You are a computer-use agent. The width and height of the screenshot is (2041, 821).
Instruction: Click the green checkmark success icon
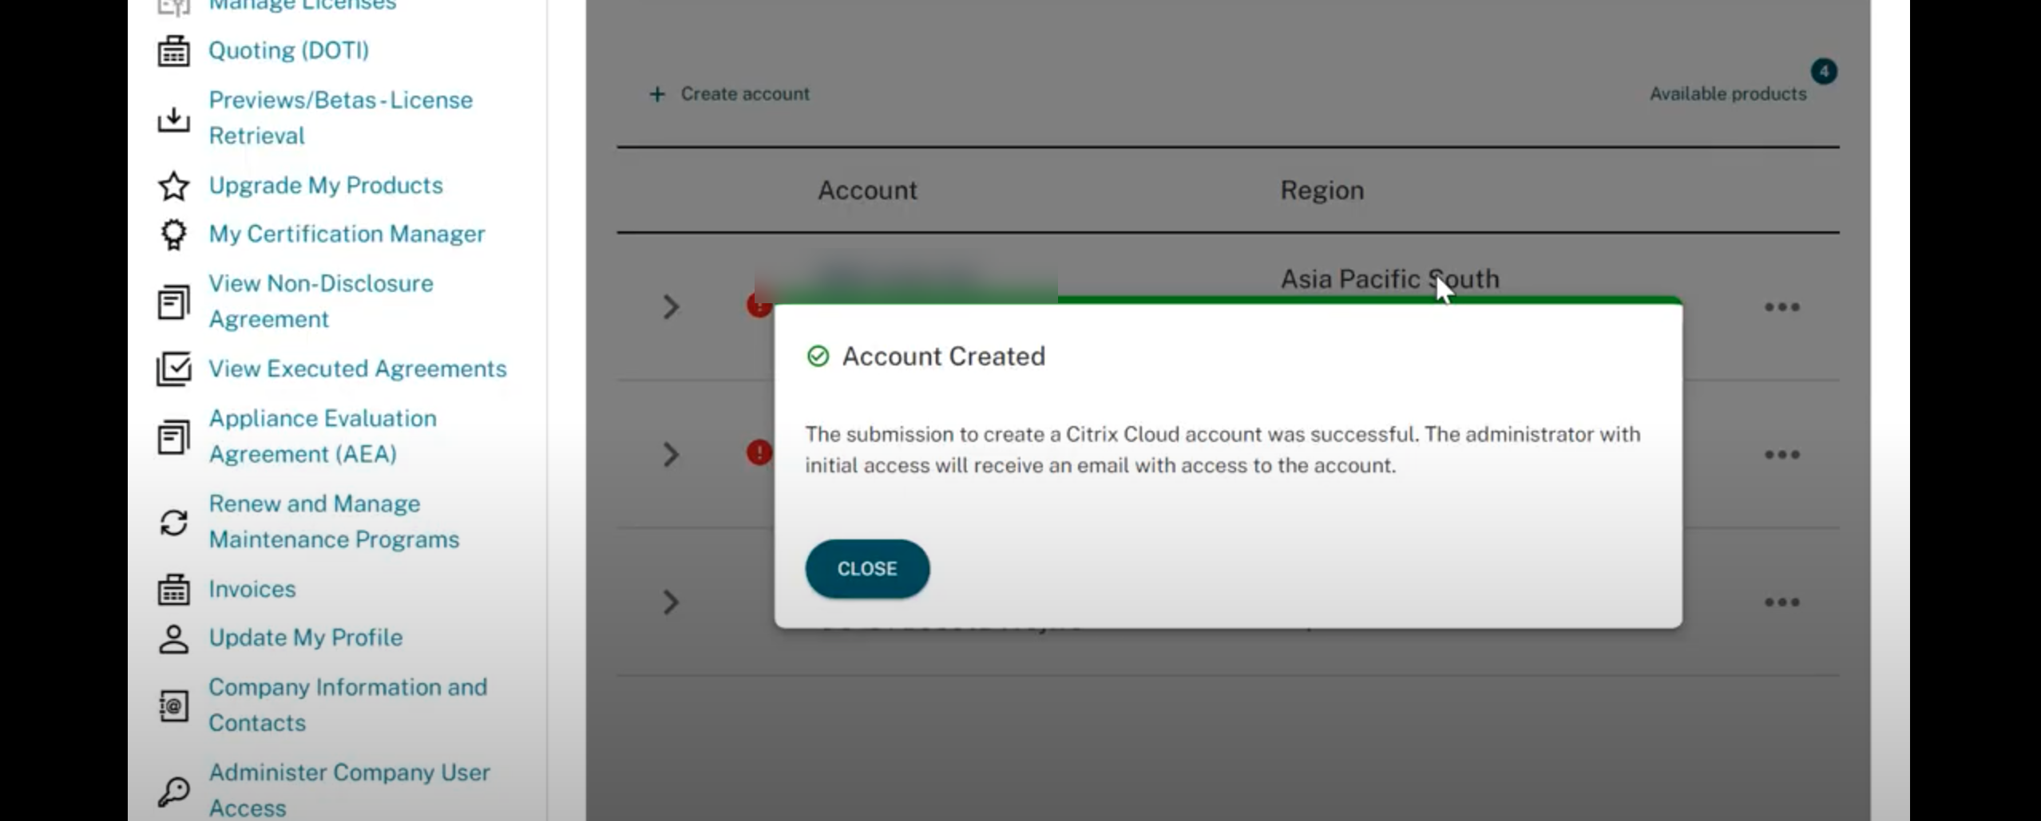(818, 356)
